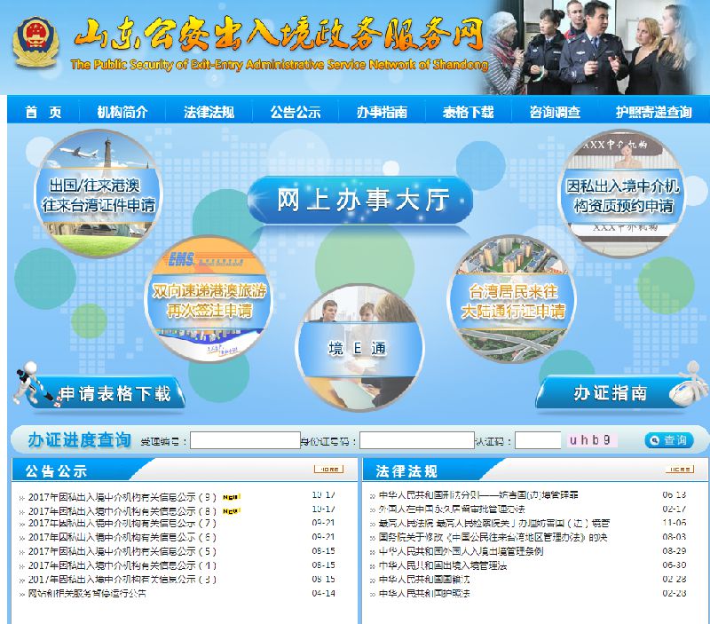The height and width of the screenshot is (624, 710).
Task: Click NEW badge beside notice (8)
Action: [x=232, y=511]
